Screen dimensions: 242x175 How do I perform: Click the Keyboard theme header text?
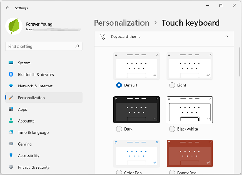(x=126, y=37)
